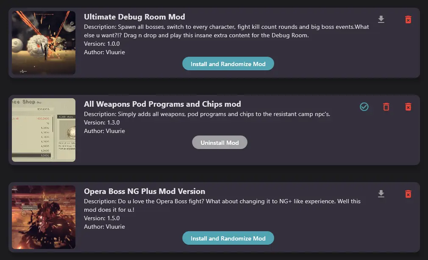
Task: Click filled red delete icon on All Weapons mod
Action: pos(408,107)
